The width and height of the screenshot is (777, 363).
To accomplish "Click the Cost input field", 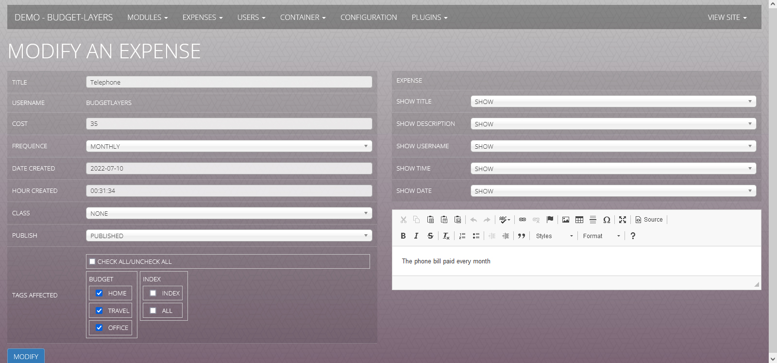I will [x=229, y=124].
